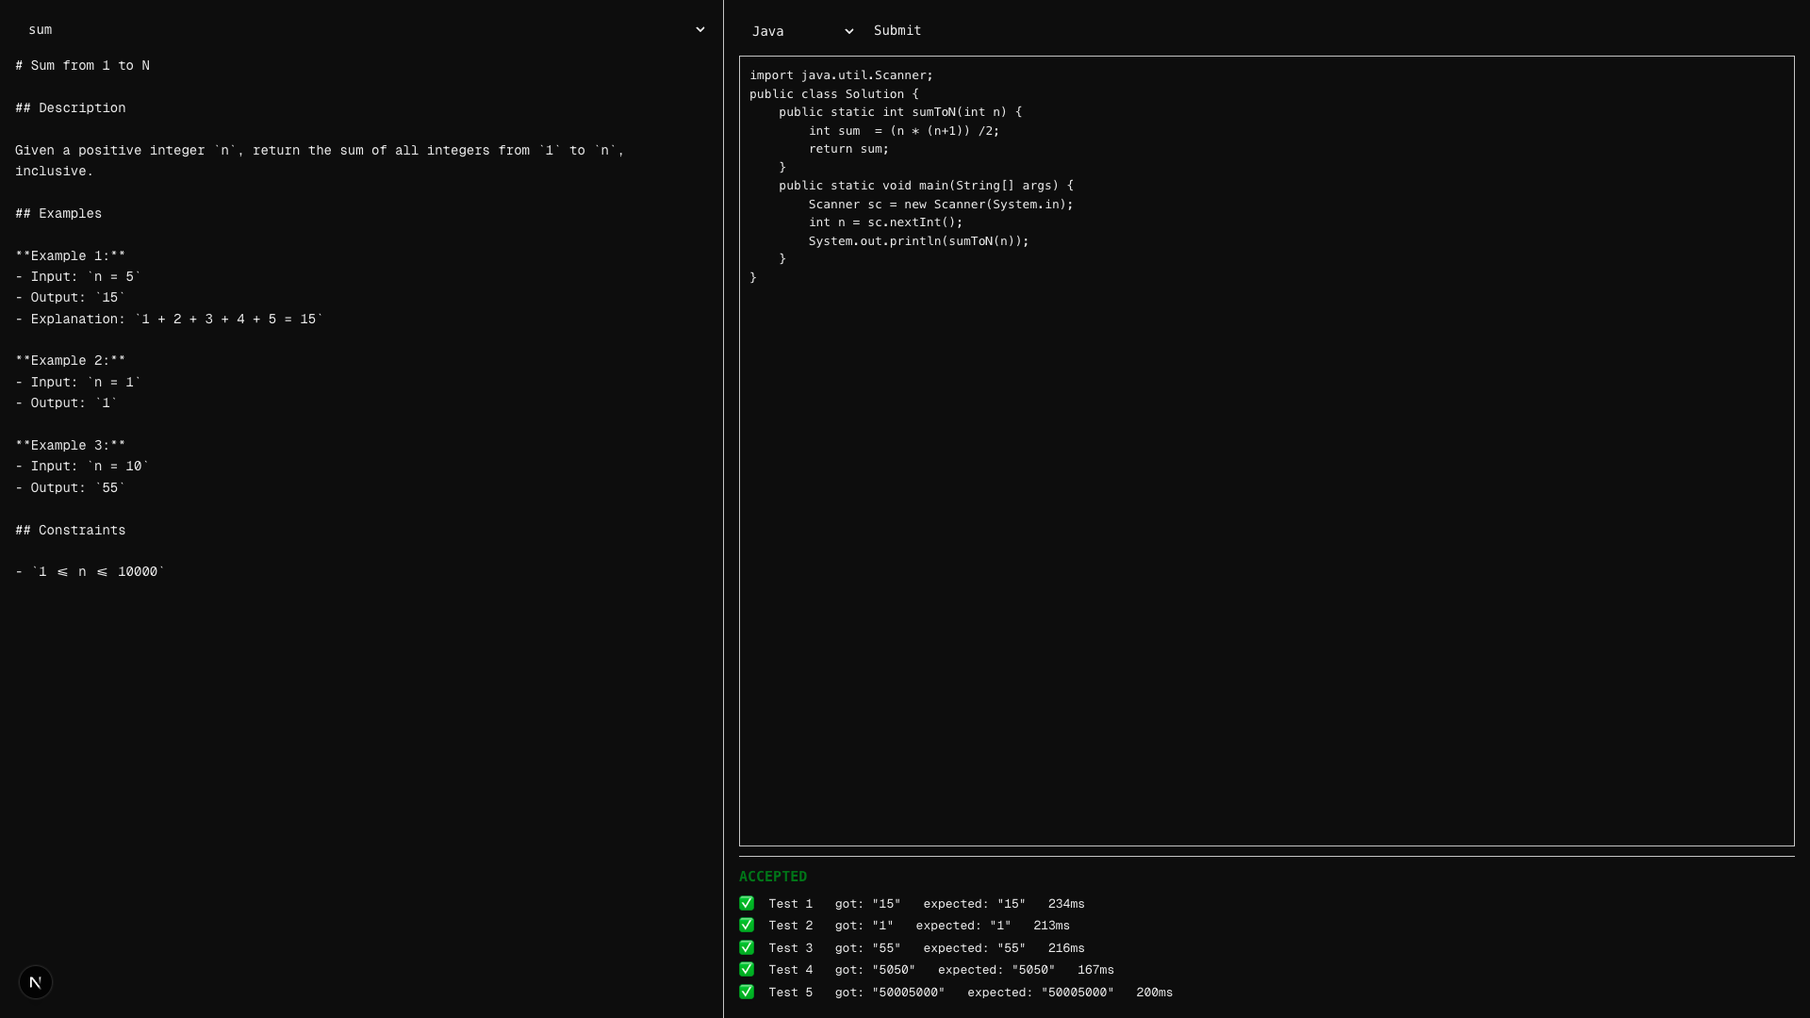Click the green checkmark for Test 2
Image resolution: width=1810 pixels, height=1018 pixels.
click(x=747, y=925)
